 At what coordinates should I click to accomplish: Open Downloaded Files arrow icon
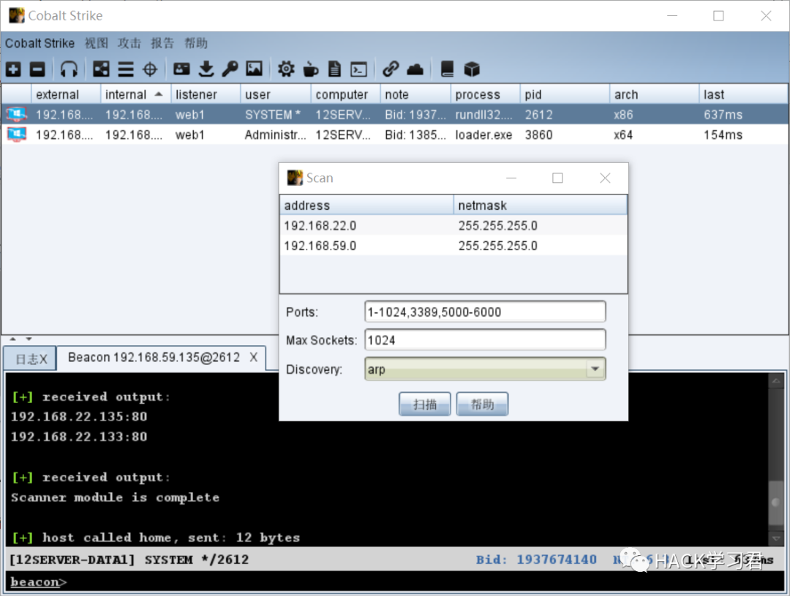206,69
